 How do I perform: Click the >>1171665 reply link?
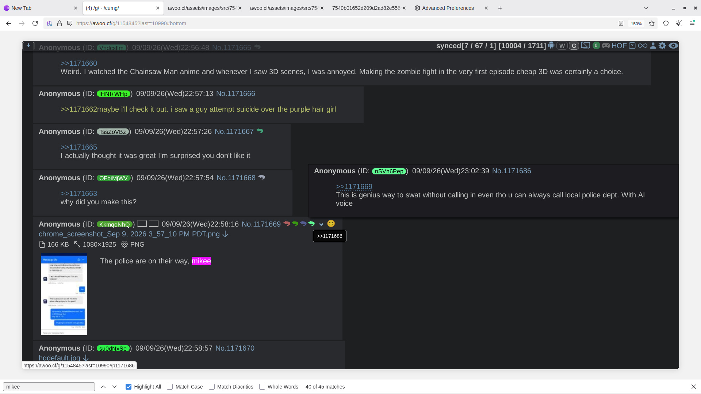coord(79,147)
